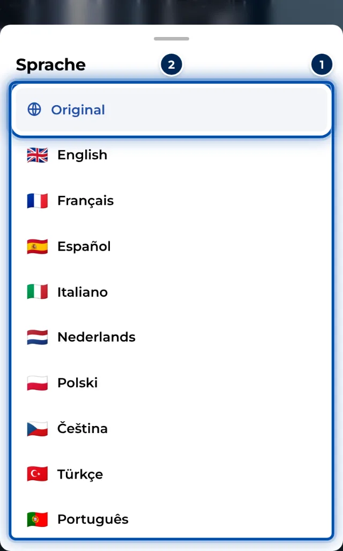Click the Dutch flag icon
The image size is (343, 551).
tap(37, 337)
